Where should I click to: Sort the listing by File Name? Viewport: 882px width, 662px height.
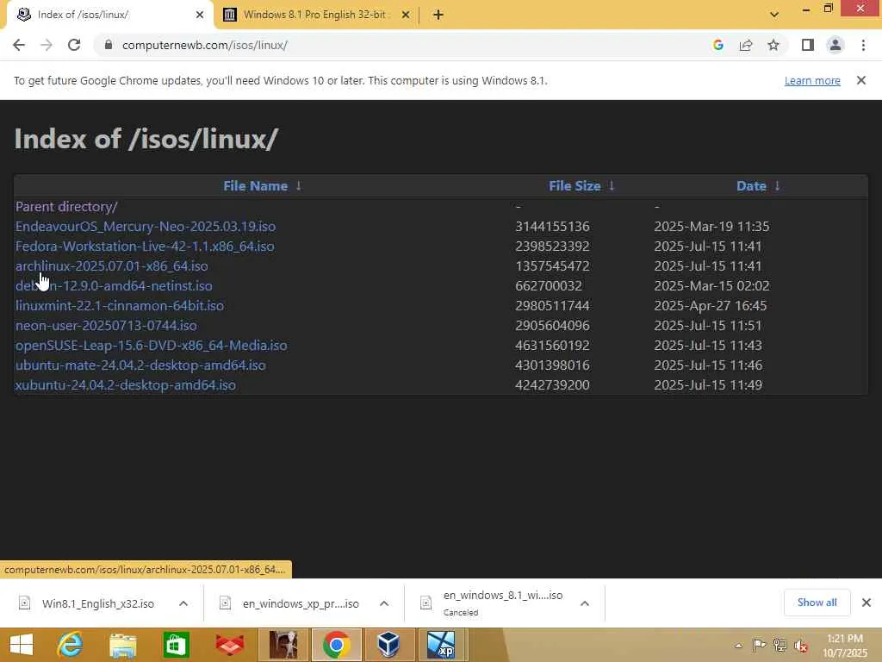click(x=255, y=186)
